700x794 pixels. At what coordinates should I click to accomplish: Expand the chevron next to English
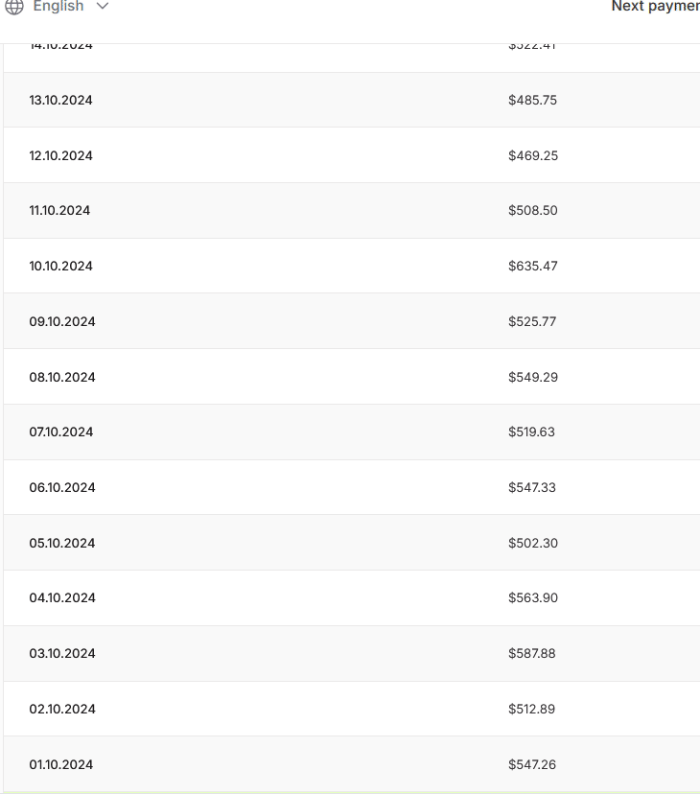[x=103, y=7]
